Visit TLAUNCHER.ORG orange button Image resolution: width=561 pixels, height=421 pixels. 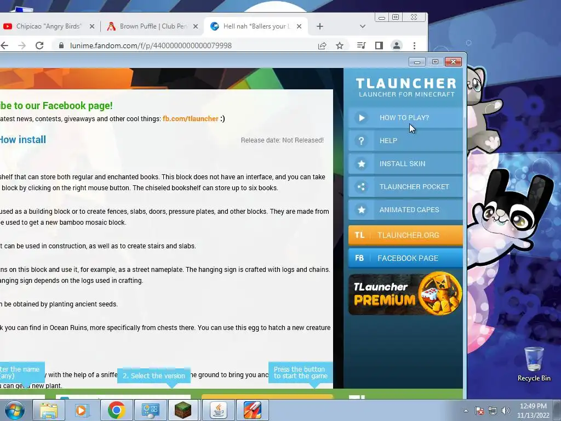click(x=405, y=235)
